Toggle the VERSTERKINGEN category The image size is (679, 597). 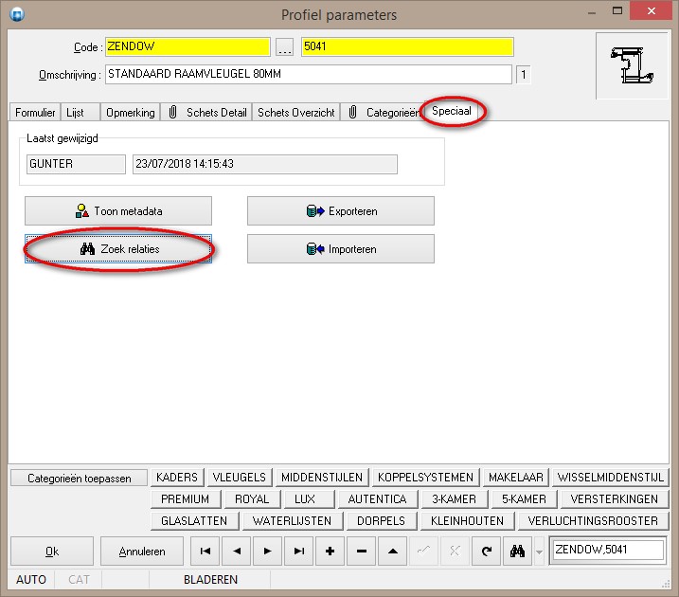[x=615, y=499]
